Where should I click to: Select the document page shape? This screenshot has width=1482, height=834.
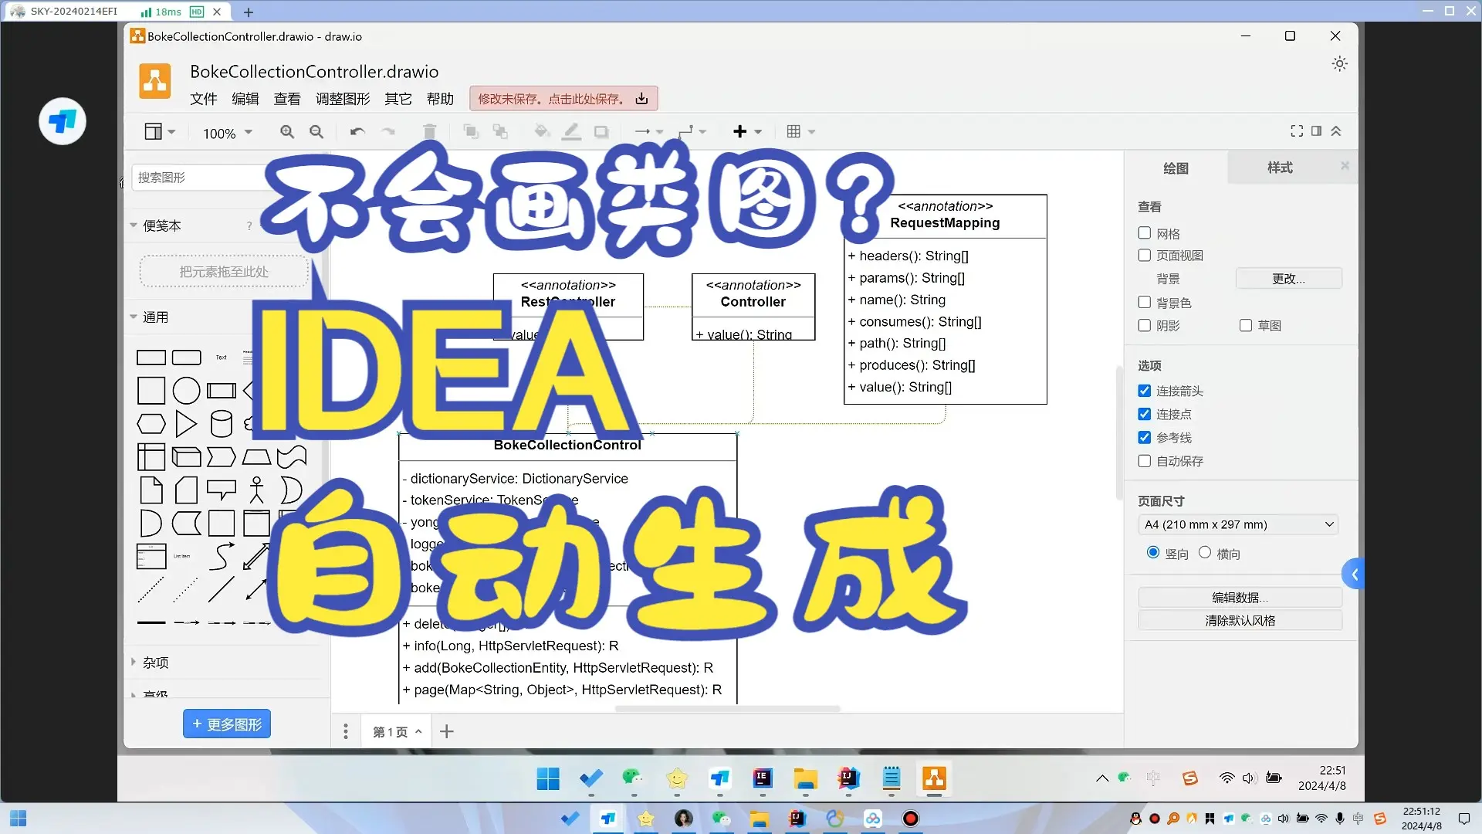pyautogui.click(x=151, y=490)
